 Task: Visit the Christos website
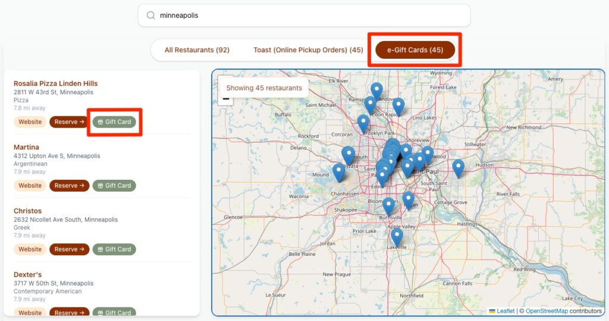[x=30, y=249]
